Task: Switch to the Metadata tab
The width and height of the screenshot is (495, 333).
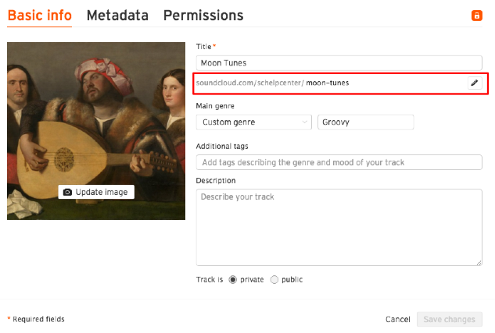Action: 117,16
